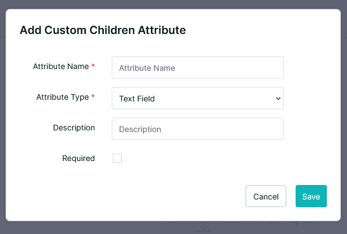Dismiss the dialog using Cancel
This screenshot has width=347, height=234.
[x=265, y=196]
